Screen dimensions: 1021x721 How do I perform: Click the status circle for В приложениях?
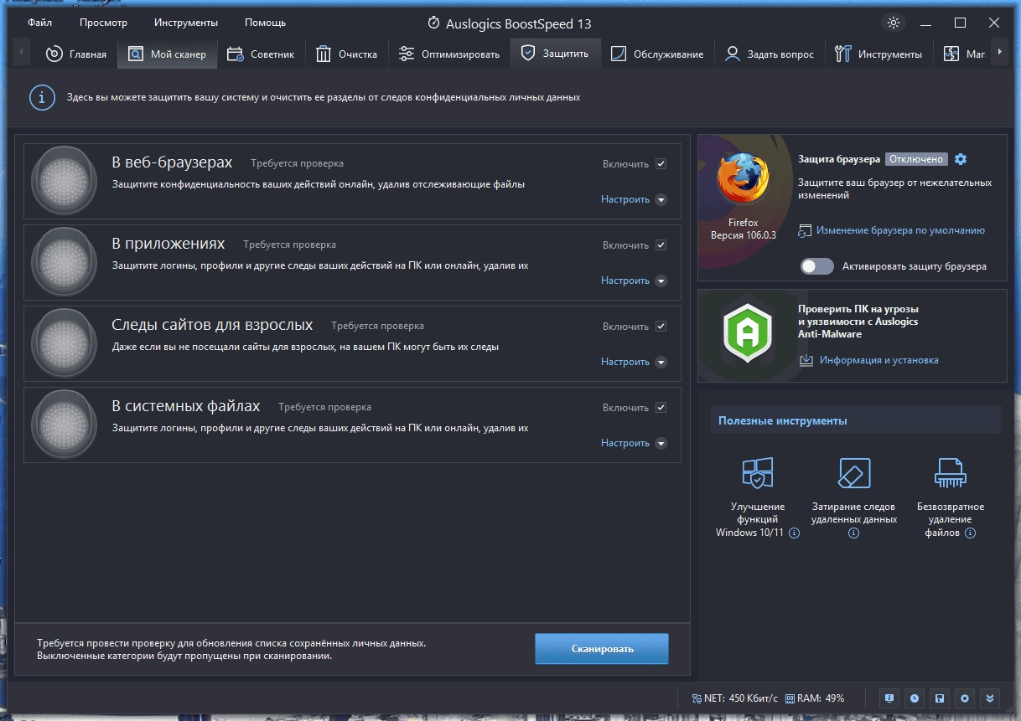[65, 262]
